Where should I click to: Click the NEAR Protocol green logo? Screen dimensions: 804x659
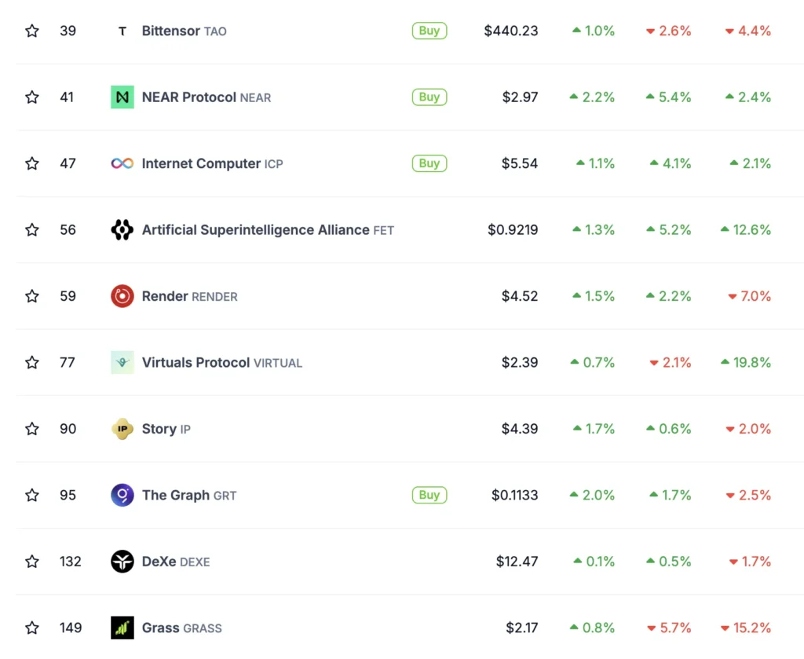(x=122, y=97)
